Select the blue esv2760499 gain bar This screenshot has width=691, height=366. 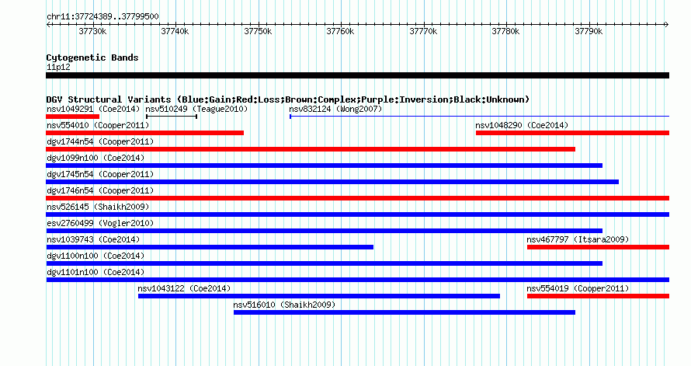(325, 231)
